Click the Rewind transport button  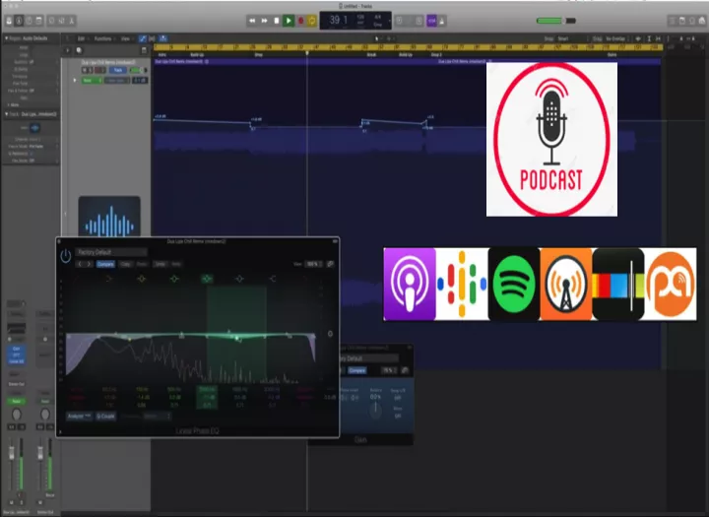tap(252, 21)
